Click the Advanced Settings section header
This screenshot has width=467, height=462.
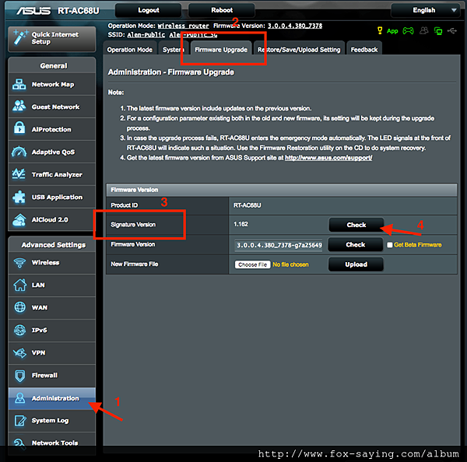[53, 245]
